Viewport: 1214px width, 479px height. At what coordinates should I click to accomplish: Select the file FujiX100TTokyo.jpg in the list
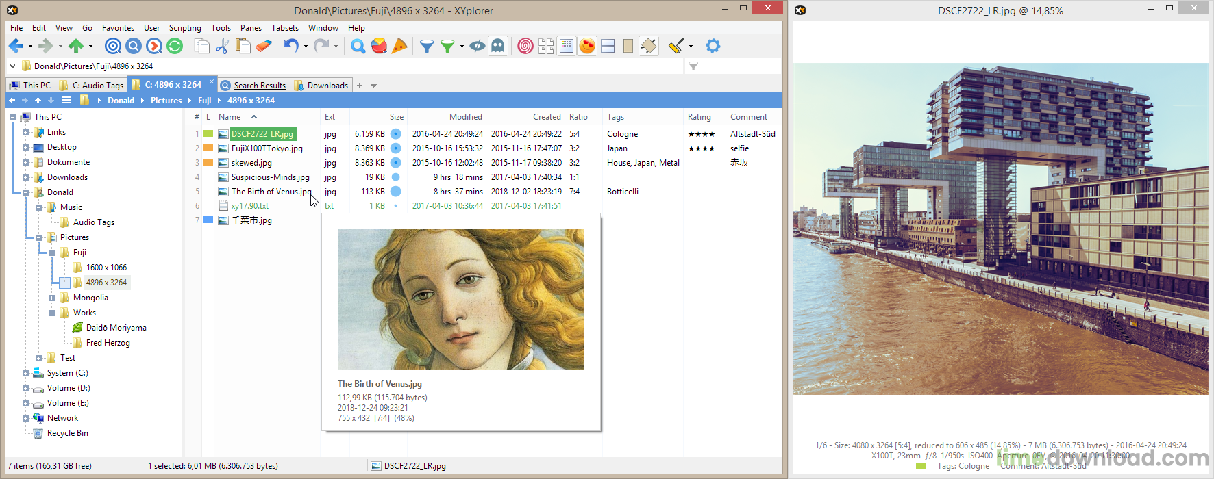(267, 148)
